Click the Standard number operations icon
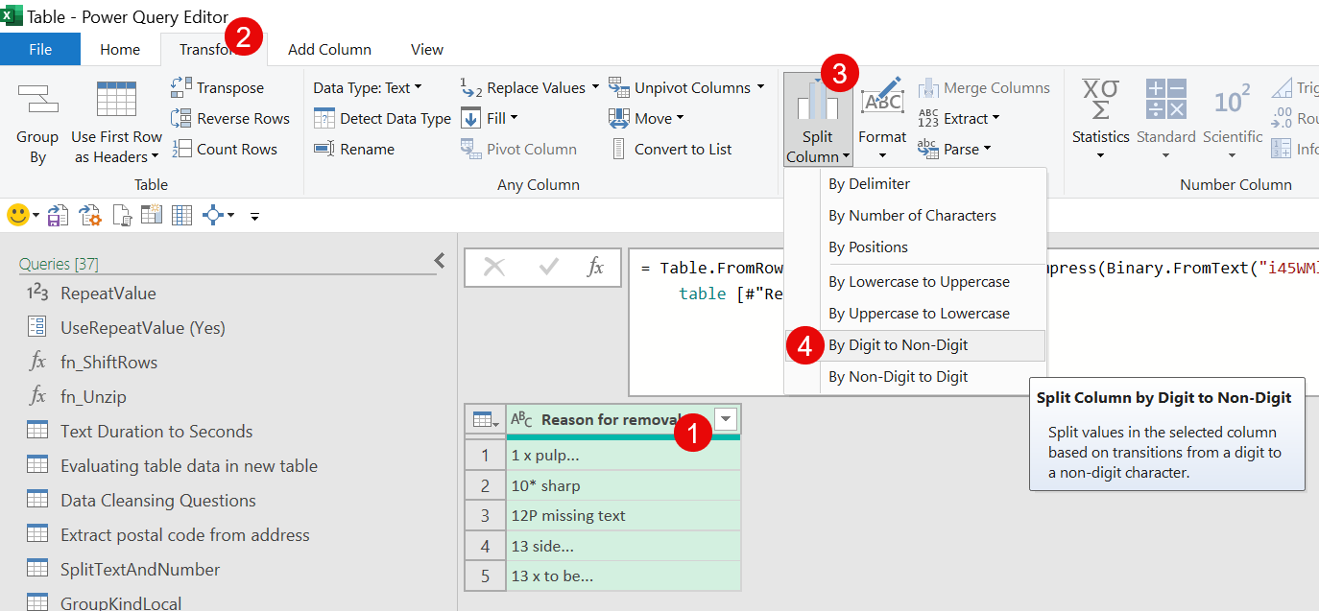This screenshot has width=1319, height=611. click(1165, 100)
